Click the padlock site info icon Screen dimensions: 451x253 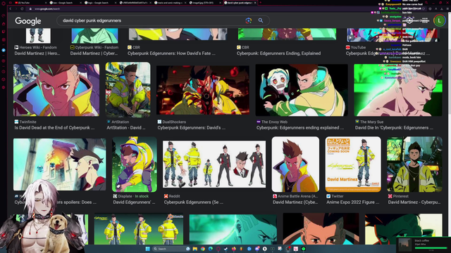point(30,9)
